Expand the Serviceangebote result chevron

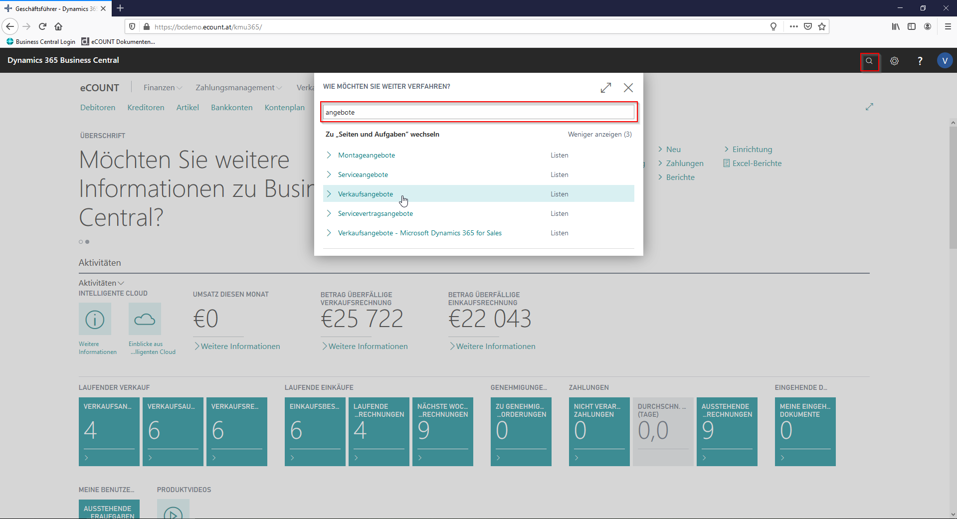329,174
